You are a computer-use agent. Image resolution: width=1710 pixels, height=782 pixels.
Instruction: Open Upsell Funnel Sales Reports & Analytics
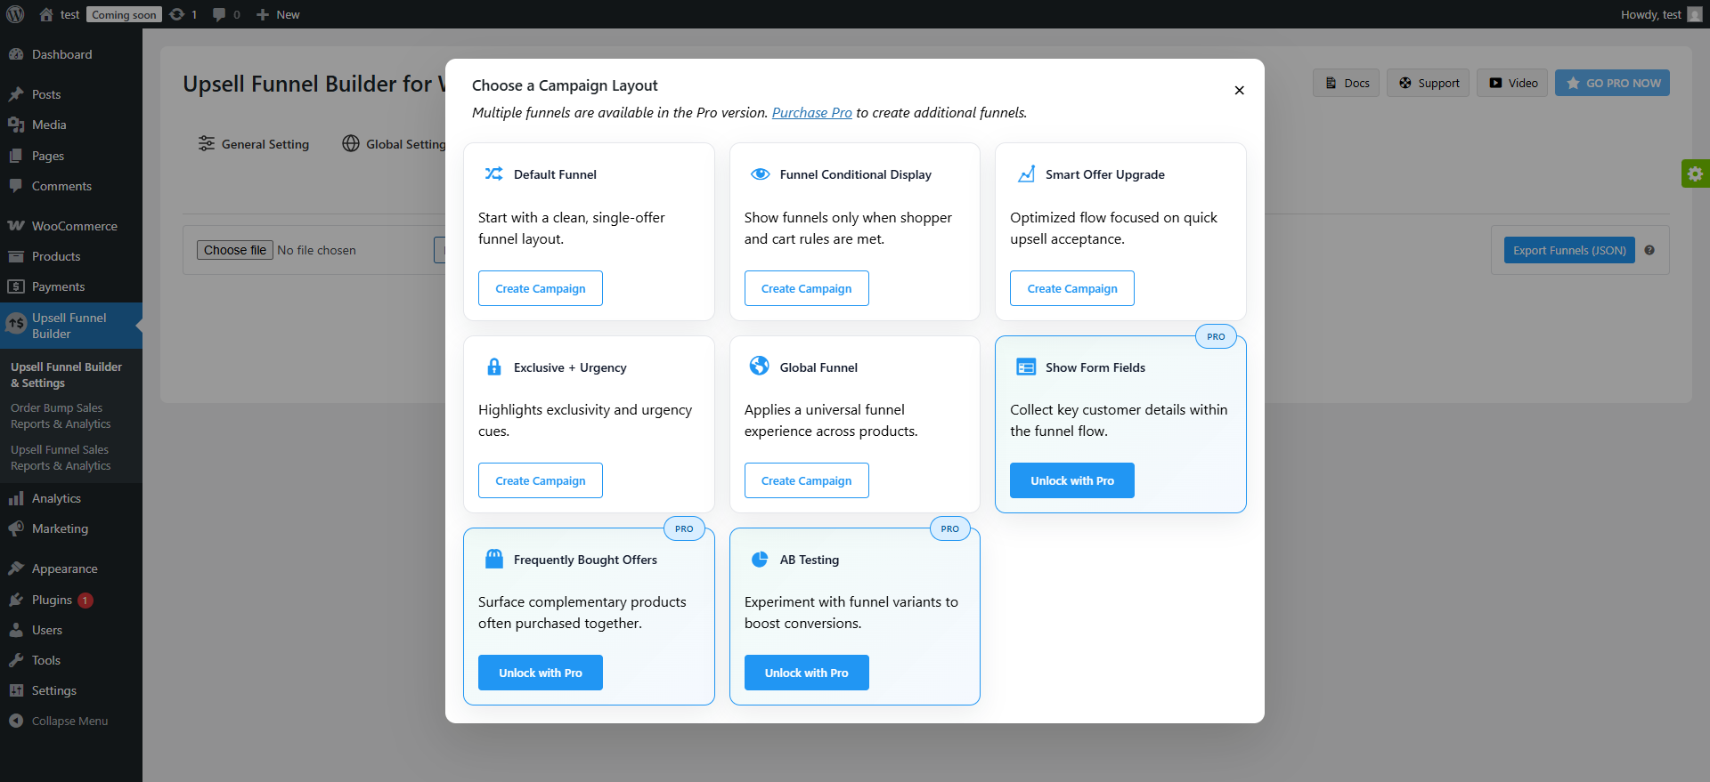[61, 457]
